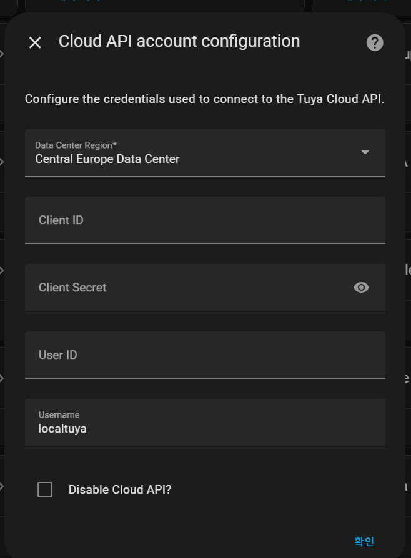411x558 pixels.
Task: Click the Client Secret placeholder text
Action: tap(72, 288)
